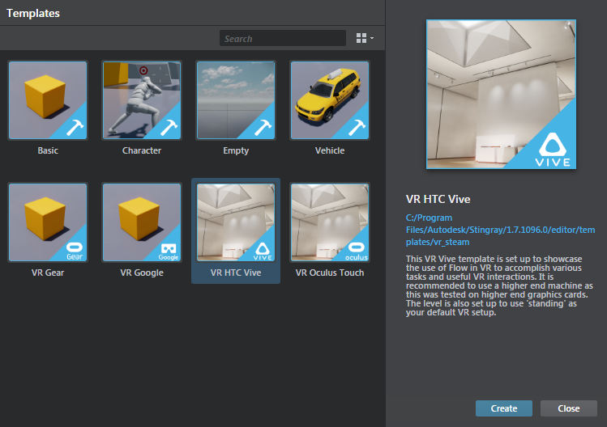607x427 pixels.
Task: Click the VR Google label text
Action: 142,273
